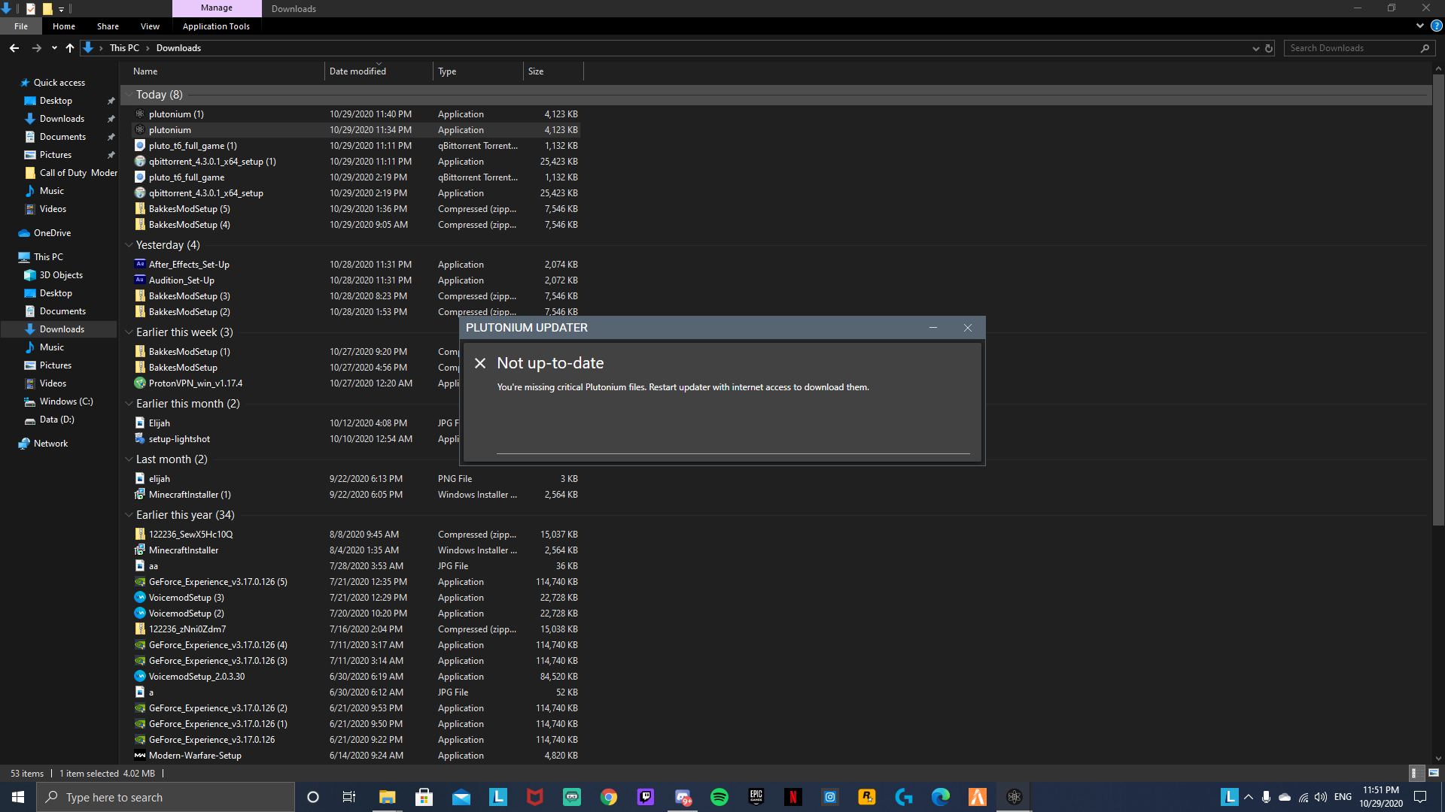Collapse the Today (8) group
This screenshot has width=1445, height=812.
pyautogui.click(x=129, y=95)
